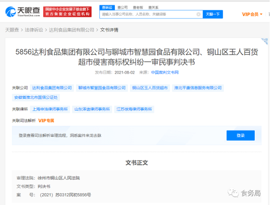Open 安徽省淮北市国信公证处 tag
Image resolution: width=270 pixels, height=205 pixels.
[36, 98]
